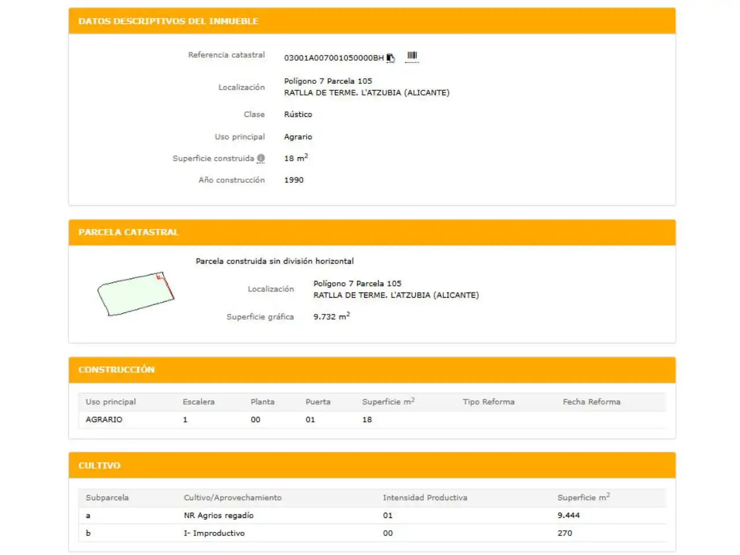Click the Cultivo/Aprovechamiento column header
The height and width of the screenshot is (555, 740).
pyautogui.click(x=232, y=498)
